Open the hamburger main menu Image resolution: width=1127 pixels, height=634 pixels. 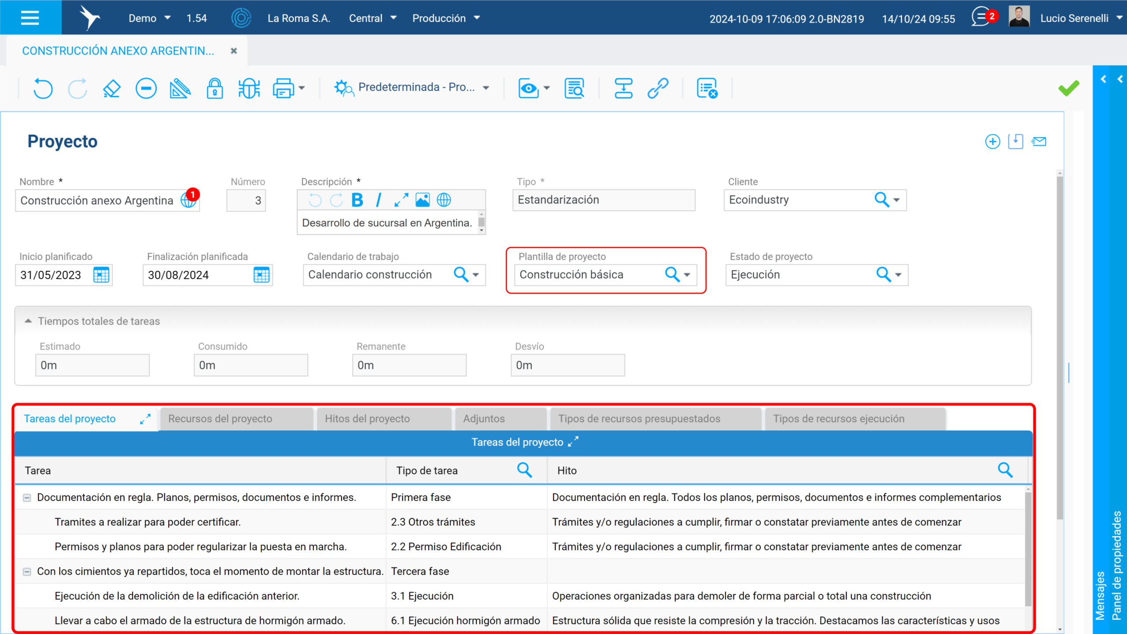click(x=30, y=18)
